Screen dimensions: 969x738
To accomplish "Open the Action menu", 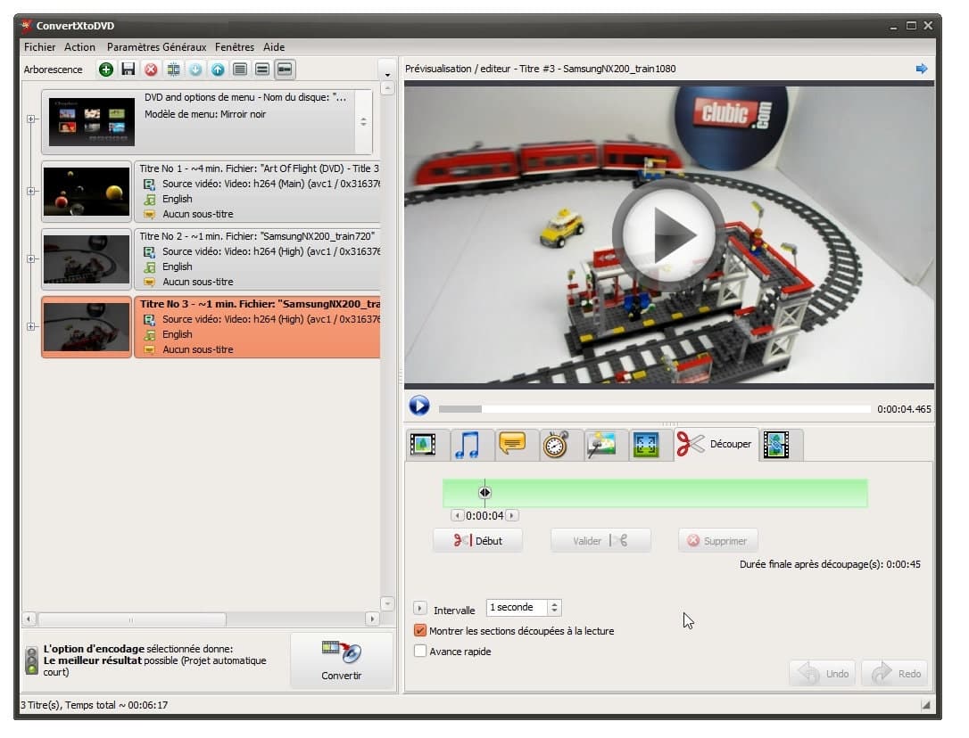I will pyautogui.click(x=81, y=47).
